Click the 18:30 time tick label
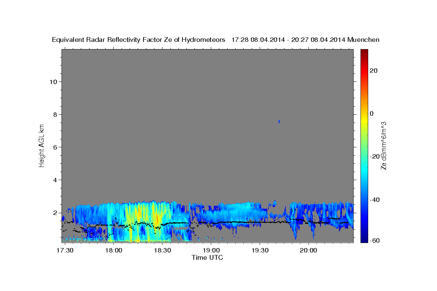The image size is (437, 291). point(162,251)
